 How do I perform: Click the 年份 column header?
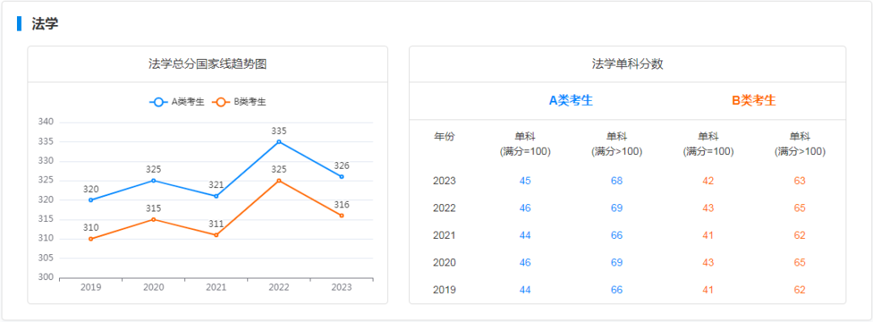point(445,137)
